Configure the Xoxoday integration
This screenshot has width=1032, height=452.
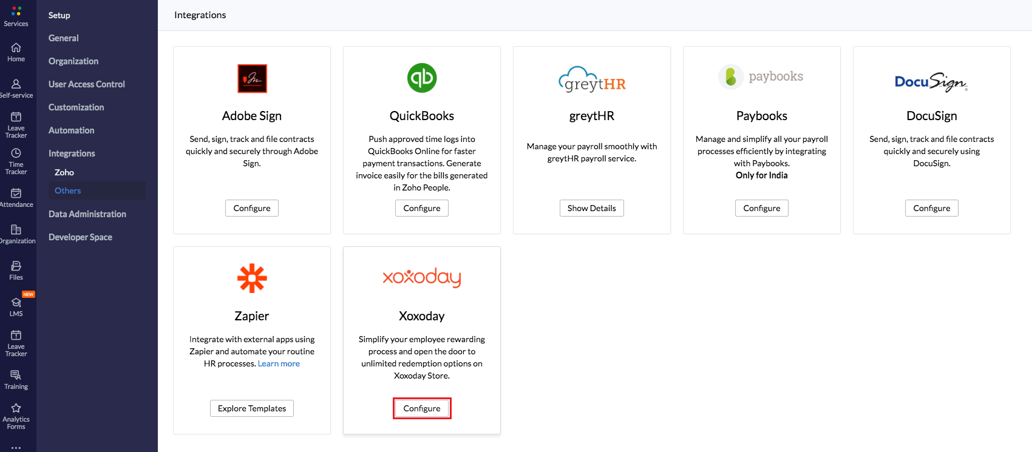pyautogui.click(x=422, y=408)
